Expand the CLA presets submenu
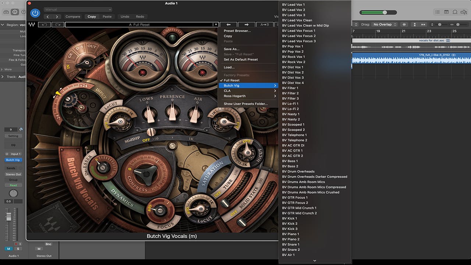The height and width of the screenshot is (265, 471). (x=248, y=91)
